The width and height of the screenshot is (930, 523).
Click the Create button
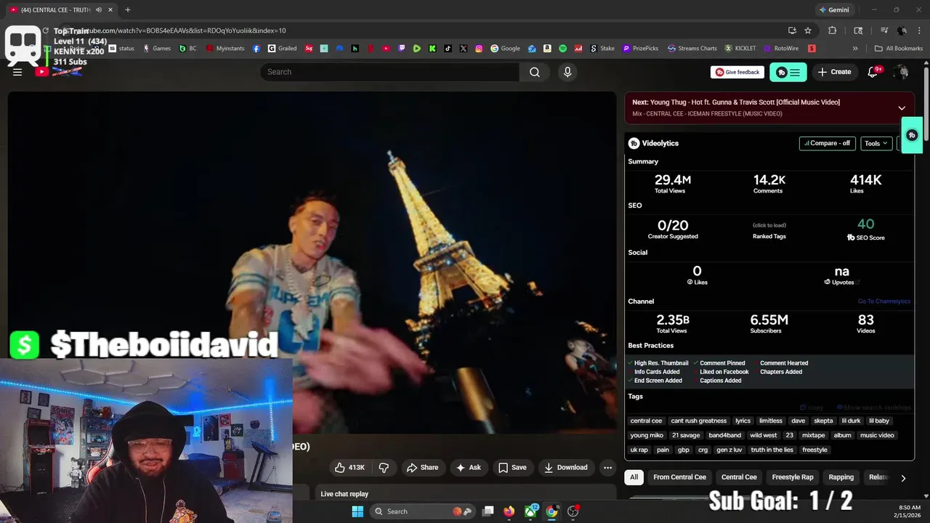tap(834, 72)
